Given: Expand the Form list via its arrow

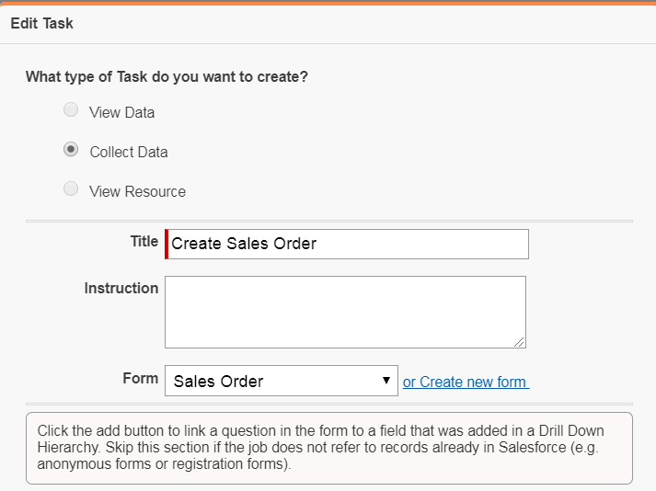Looking at the screenshot, I should point(386,381).
